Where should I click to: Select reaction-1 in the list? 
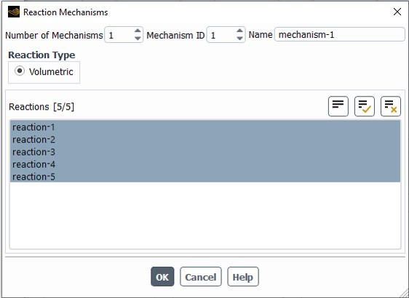205,127
